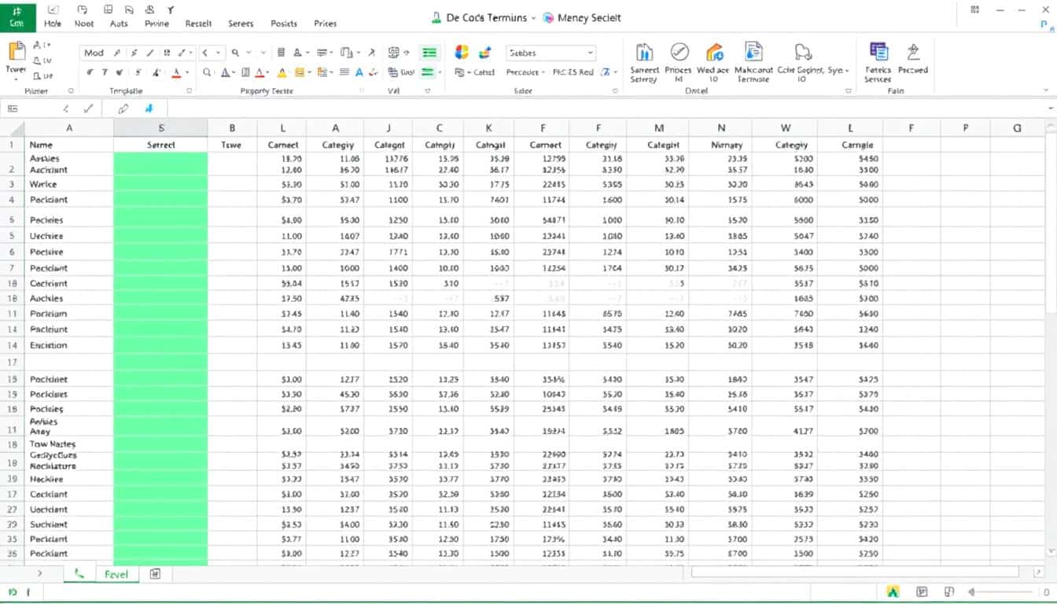Click the formula bar cancel X
Image resolution: width=1057 pixels, height=604 pixels.
[65, 109]
